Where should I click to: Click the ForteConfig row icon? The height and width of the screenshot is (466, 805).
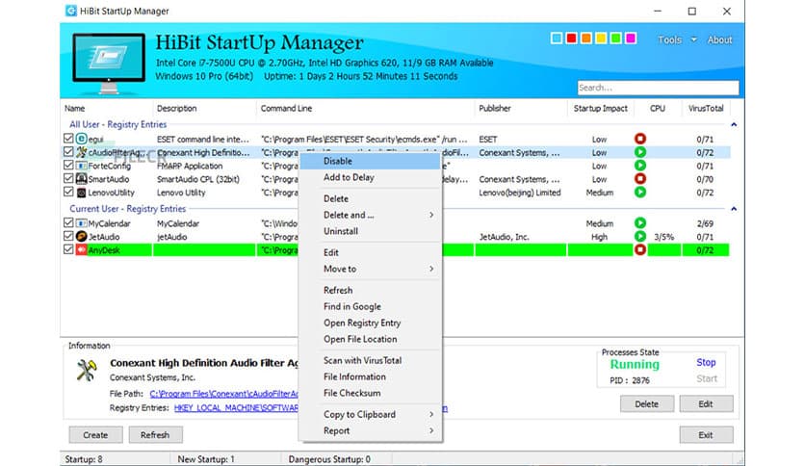[81, 166]
